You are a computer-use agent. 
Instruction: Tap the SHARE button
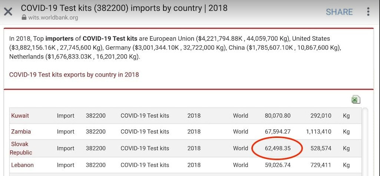339,12
